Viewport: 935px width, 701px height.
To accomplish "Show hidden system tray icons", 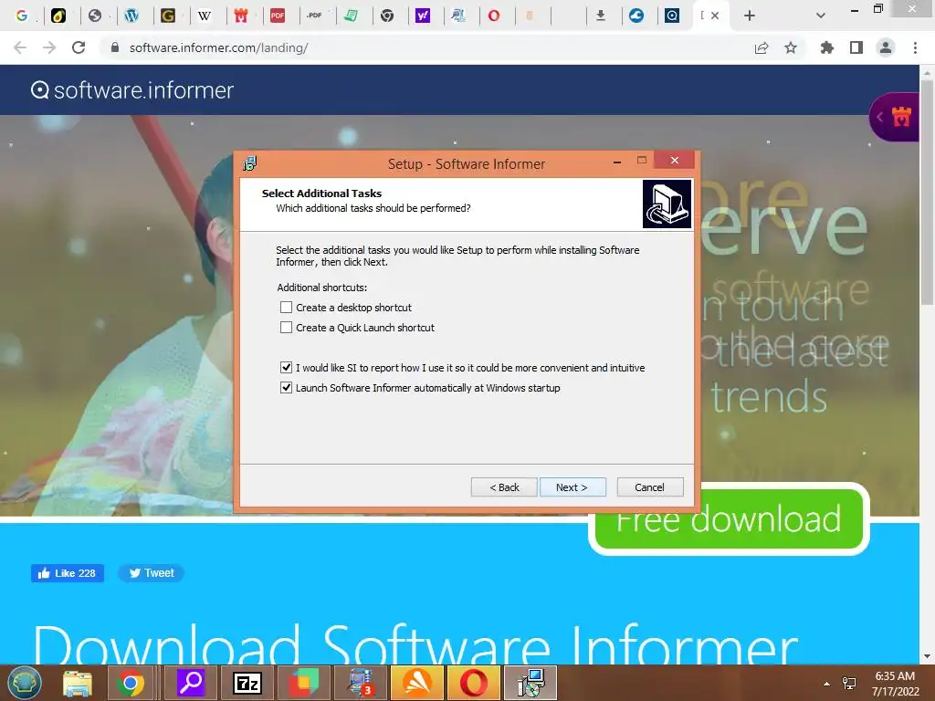I will [x=826, y=684].
